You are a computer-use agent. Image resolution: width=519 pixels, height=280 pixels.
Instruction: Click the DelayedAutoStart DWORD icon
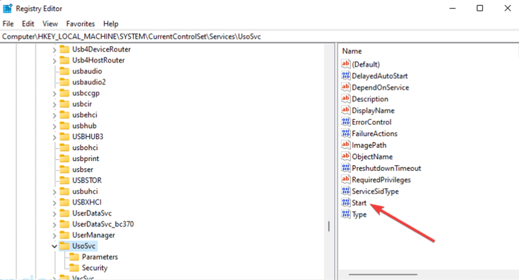346,75
